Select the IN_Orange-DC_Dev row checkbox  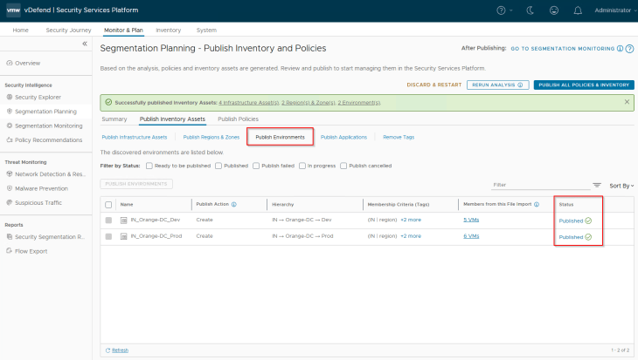point(108,220)
